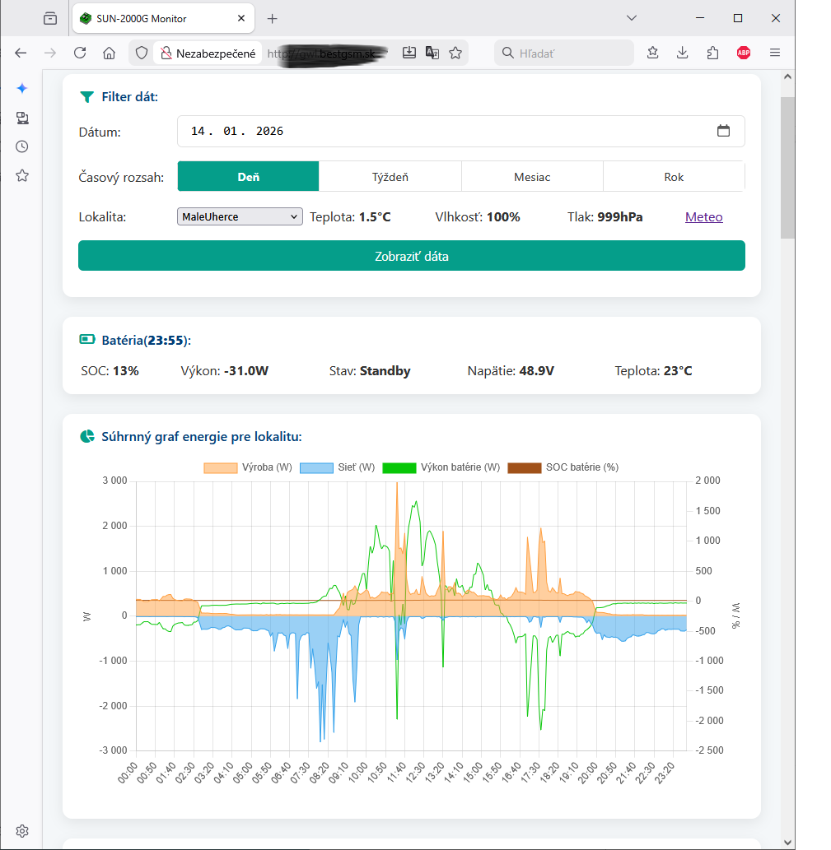
Task: Click the Dátum date input field
Action: pyautogui.click(x=461, y=131)
